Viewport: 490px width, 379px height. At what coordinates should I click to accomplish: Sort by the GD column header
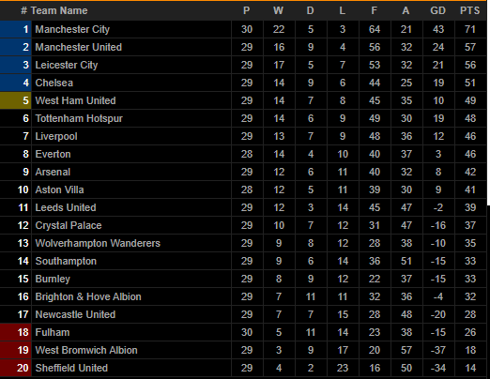pyautogui.click(x=437, y=10)
